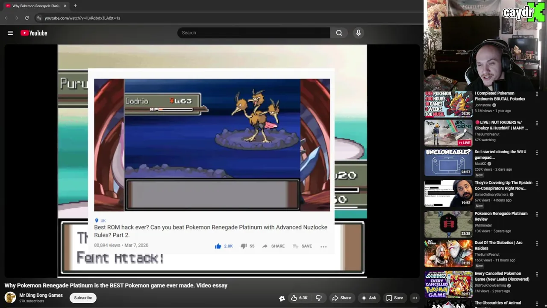Click the video title text

116,285
